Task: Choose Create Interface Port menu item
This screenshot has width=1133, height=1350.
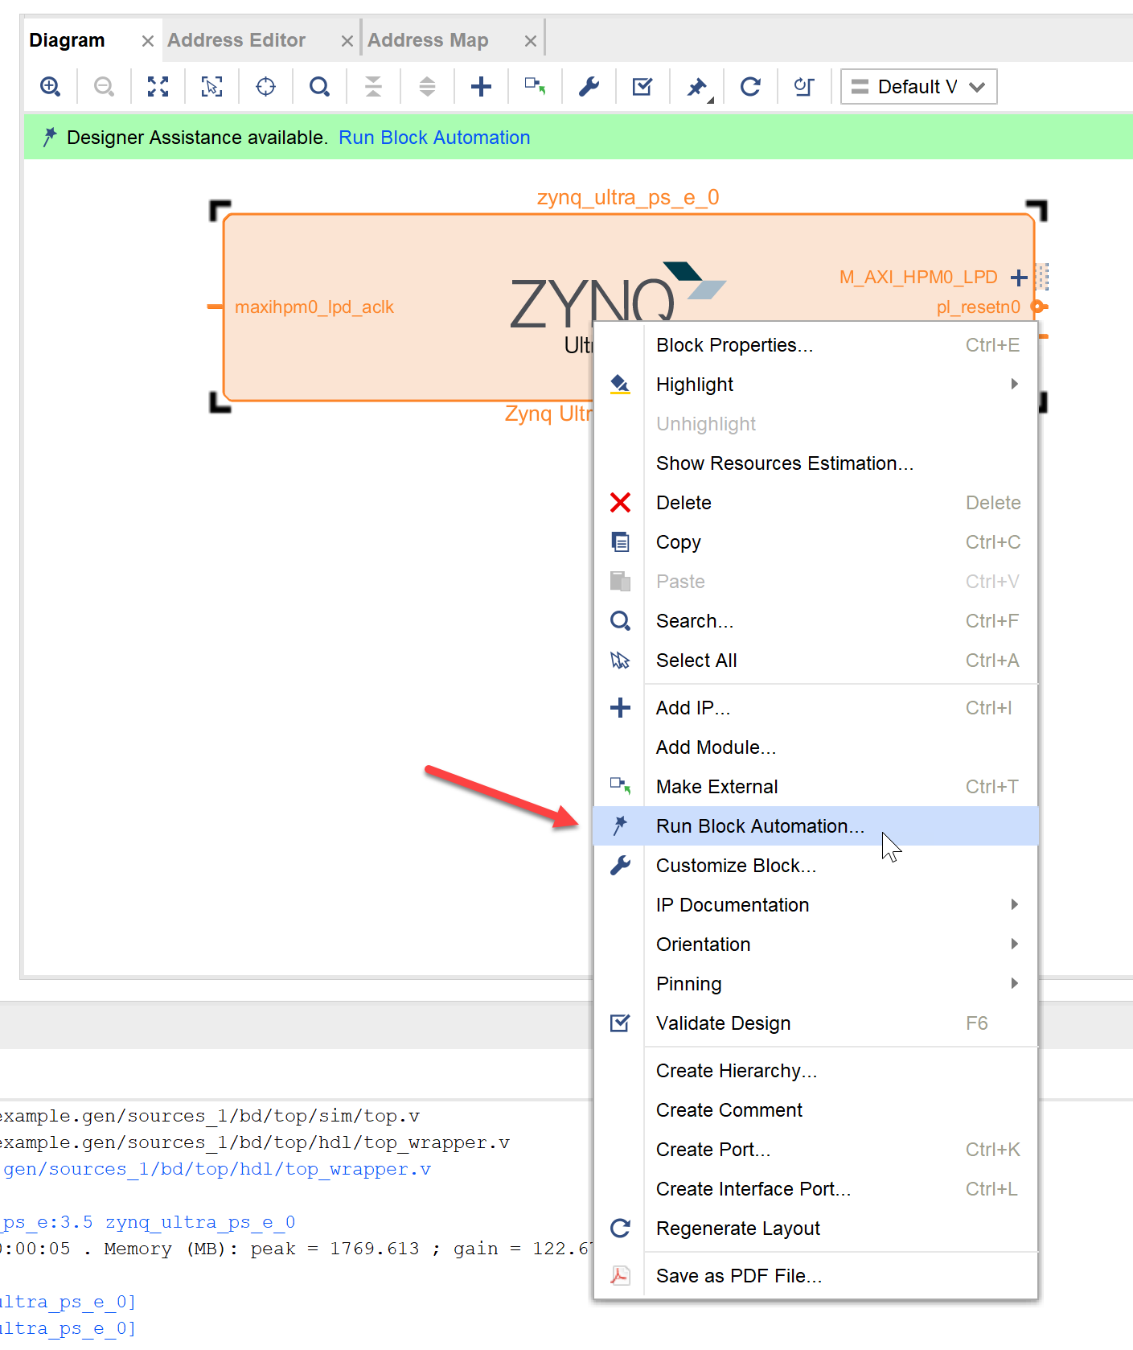Action: (815, 1189)
